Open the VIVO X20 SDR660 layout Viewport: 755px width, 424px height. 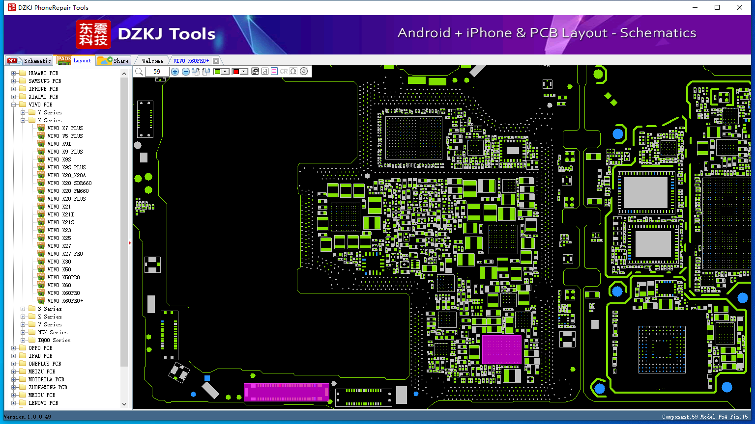[69, 183]
